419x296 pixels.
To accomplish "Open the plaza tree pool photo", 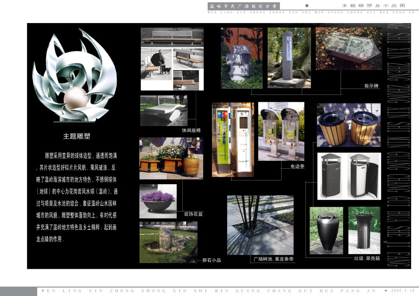I will pos(260,225).
